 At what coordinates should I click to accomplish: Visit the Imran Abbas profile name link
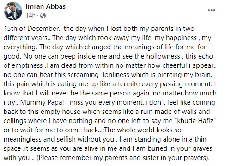coord(46,6)
